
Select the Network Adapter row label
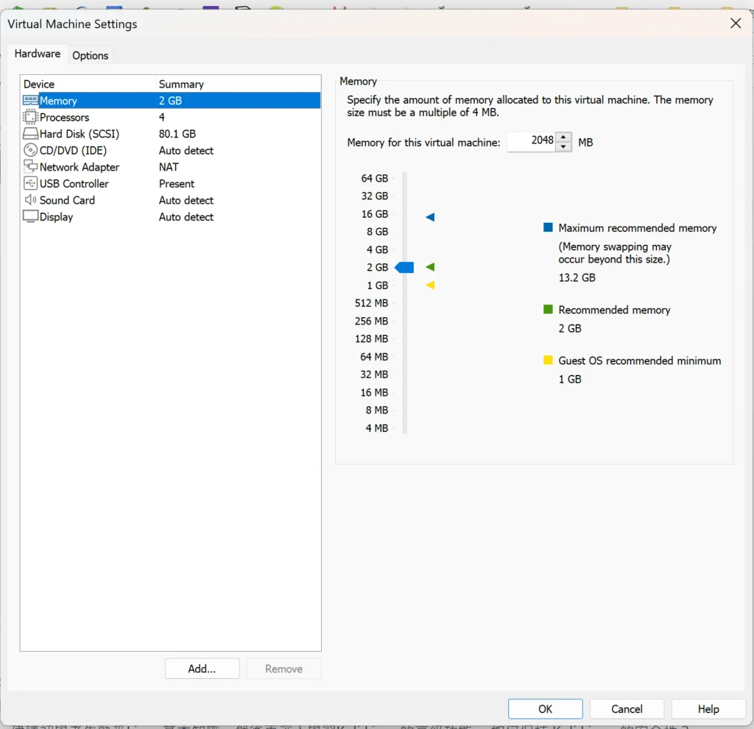click(x=80, y=167)
